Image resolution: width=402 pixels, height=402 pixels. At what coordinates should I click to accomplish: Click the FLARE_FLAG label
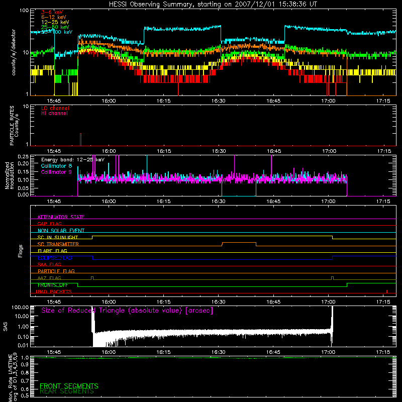(52, 251)
